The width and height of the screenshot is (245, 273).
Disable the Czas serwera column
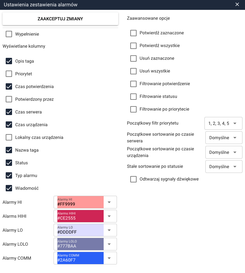tap(9, 112)
